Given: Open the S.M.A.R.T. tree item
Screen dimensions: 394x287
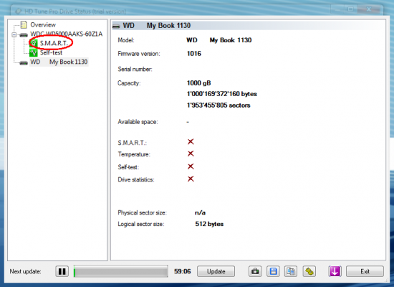Looking at the screenshot, I should [54, 43].
